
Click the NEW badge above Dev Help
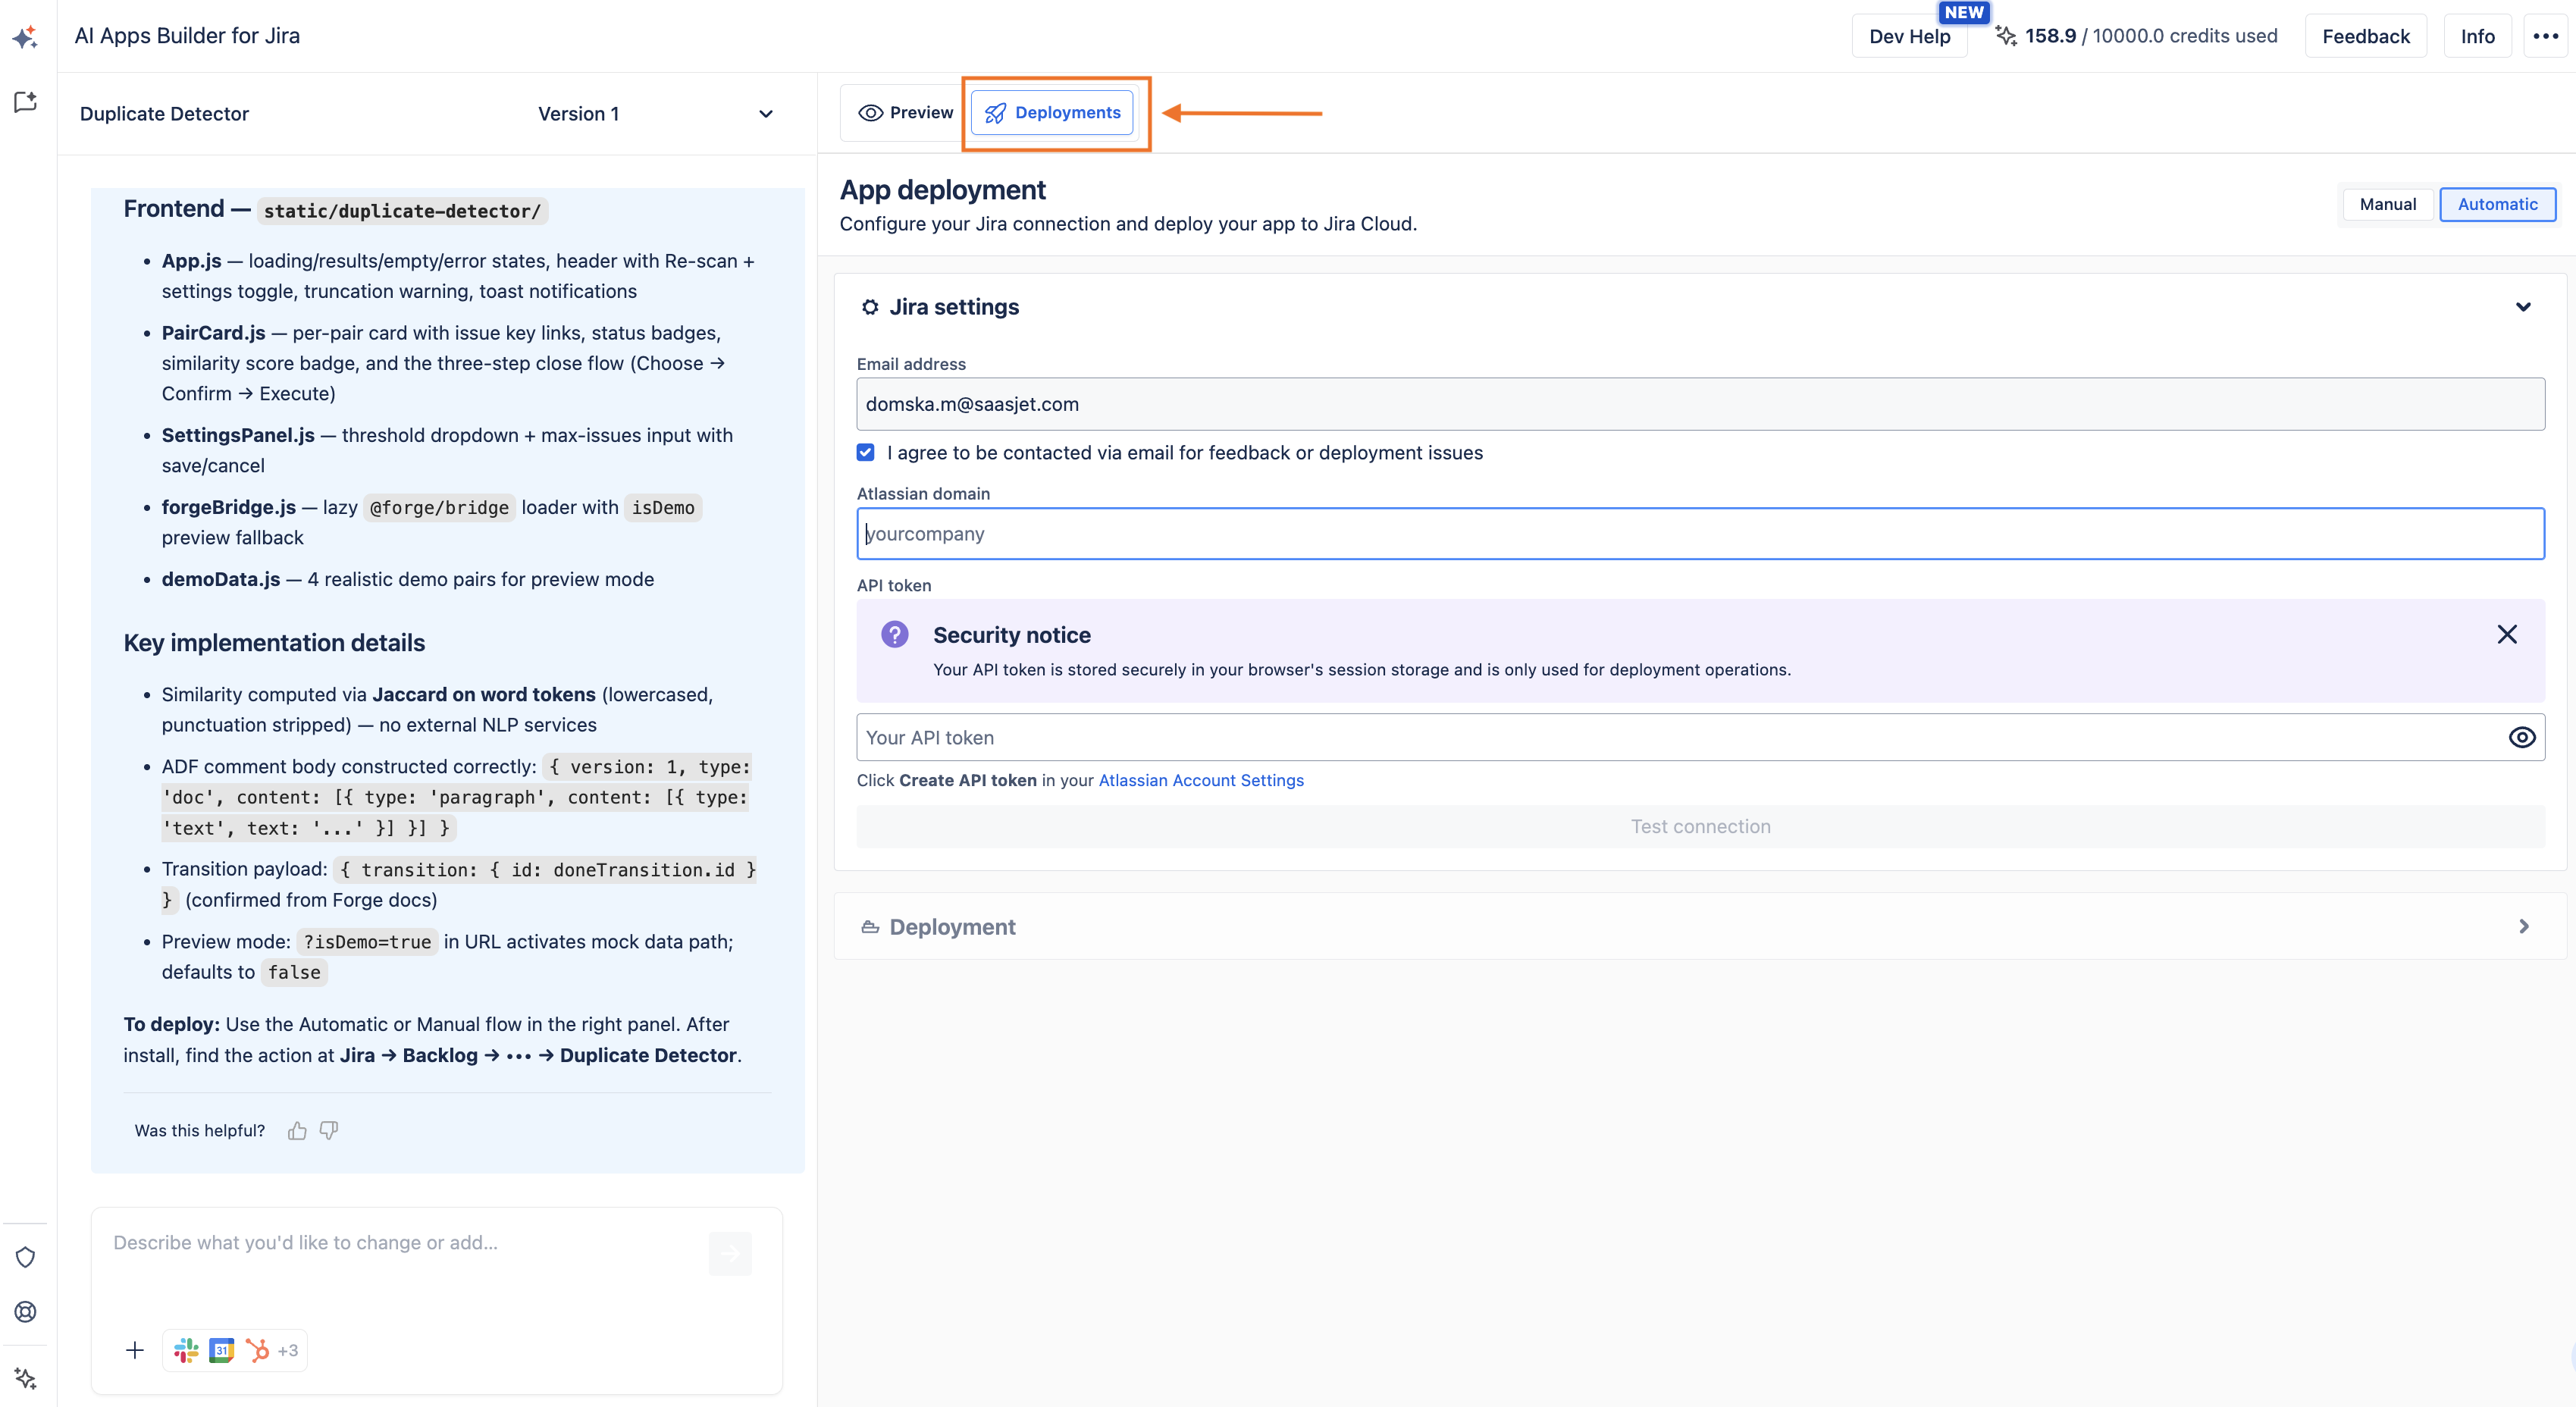pos(1964,12)
